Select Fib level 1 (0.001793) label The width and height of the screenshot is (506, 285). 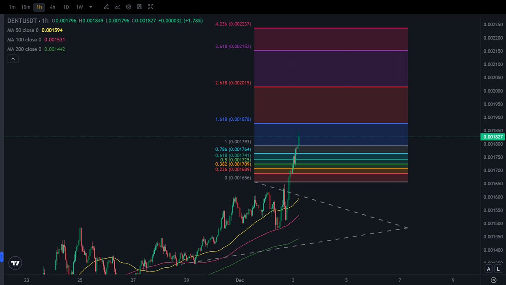tap(237, 142)
